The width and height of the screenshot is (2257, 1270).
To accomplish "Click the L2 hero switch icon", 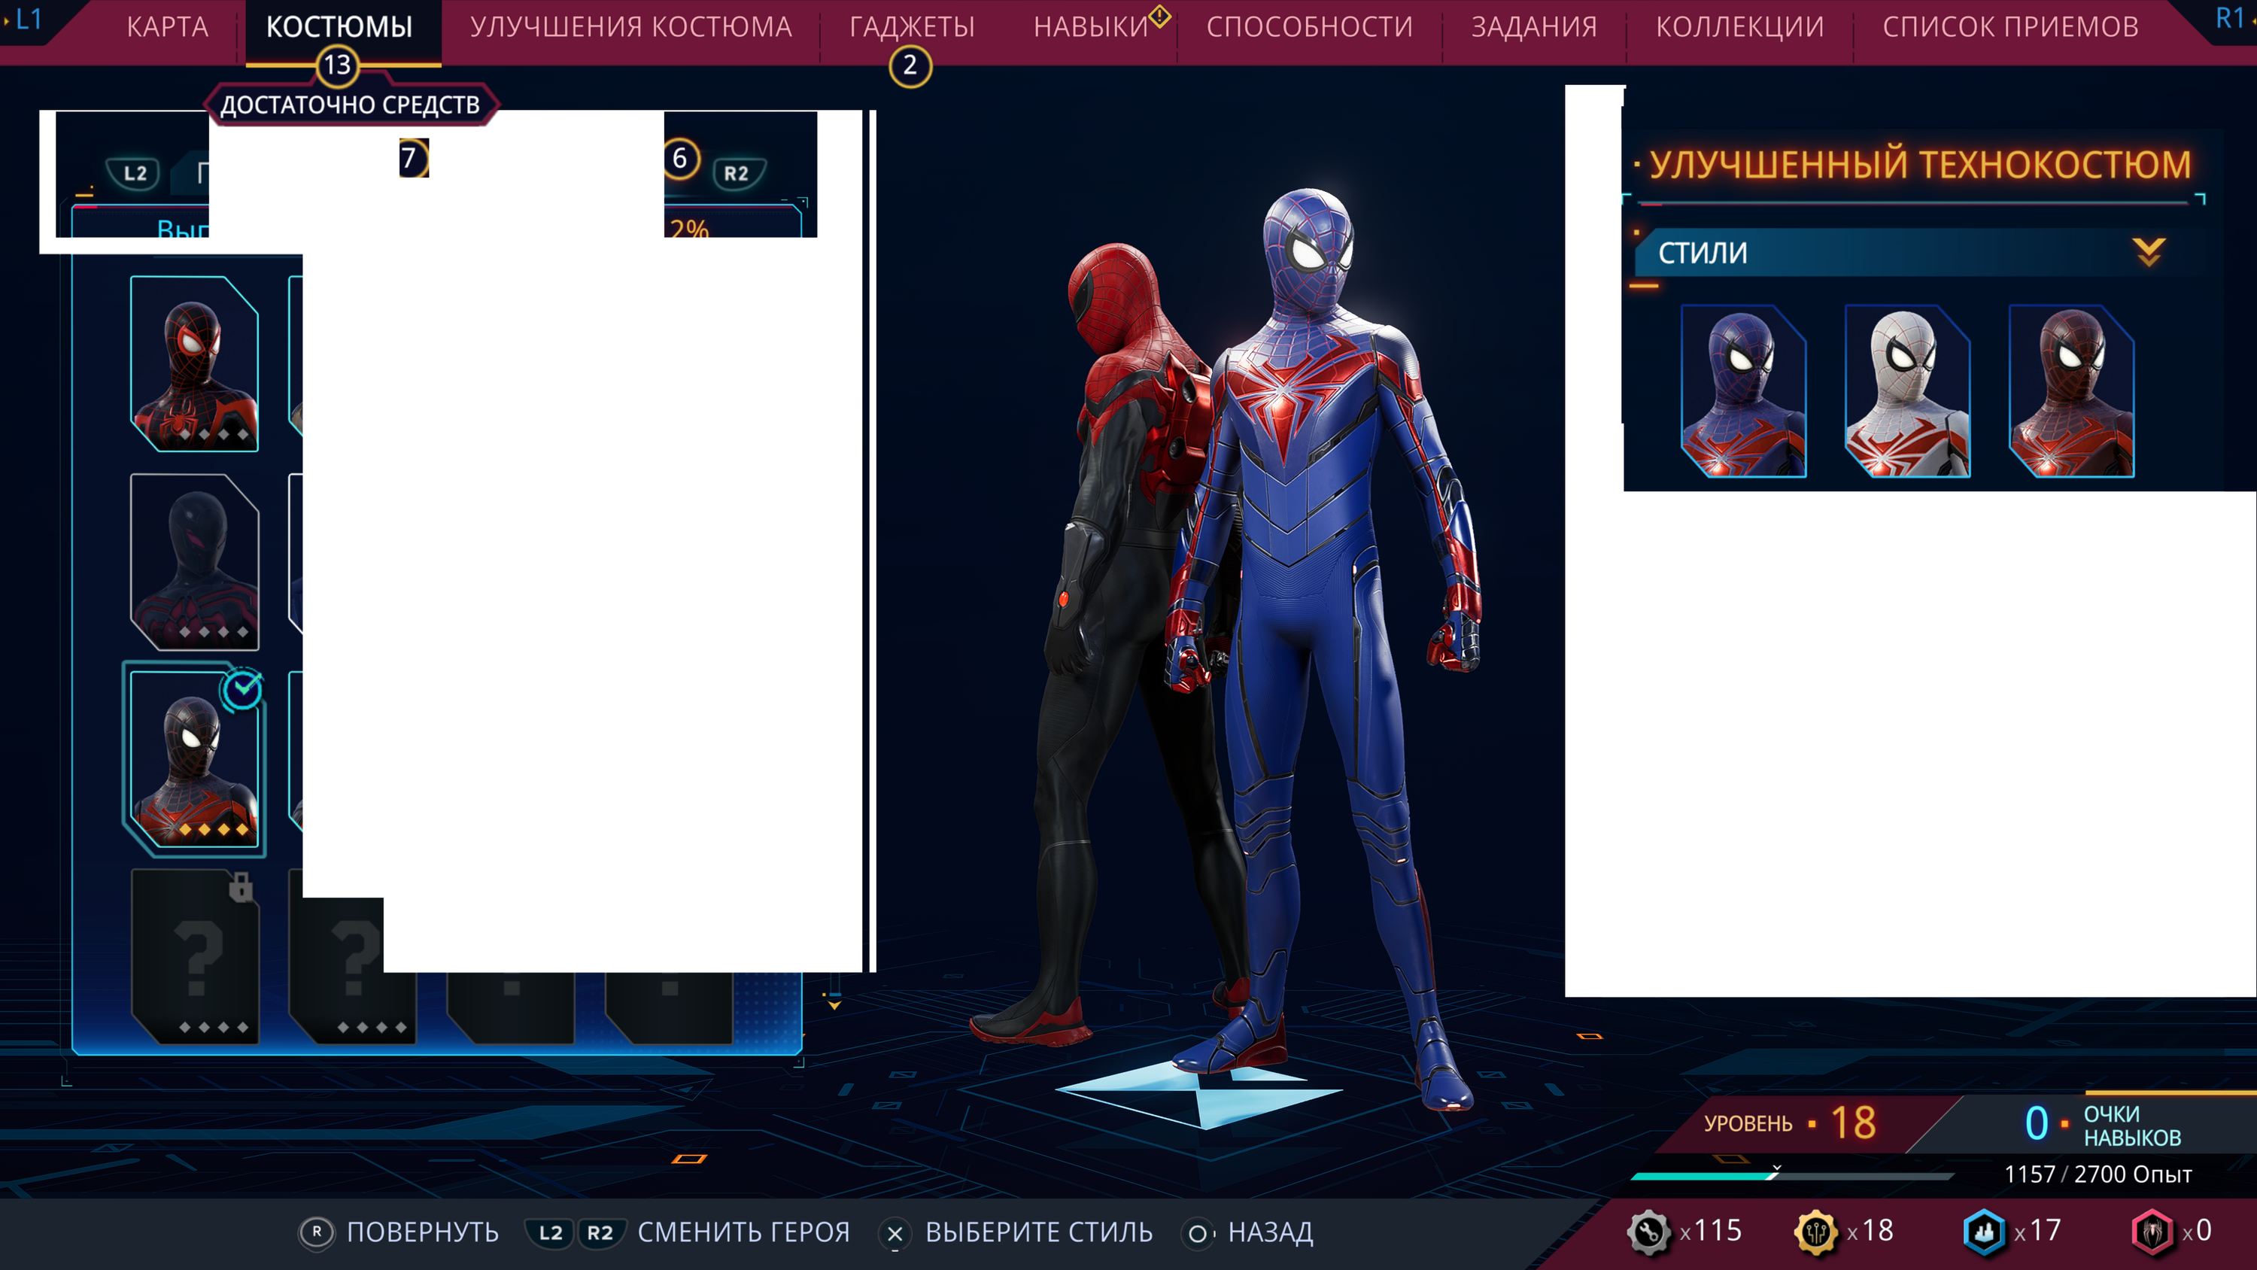I will [x=135, y=172].
